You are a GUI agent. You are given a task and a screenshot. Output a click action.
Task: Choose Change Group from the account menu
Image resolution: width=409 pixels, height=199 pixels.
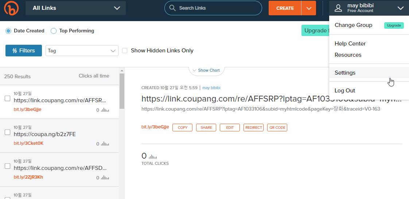click(x=353, y=25)
